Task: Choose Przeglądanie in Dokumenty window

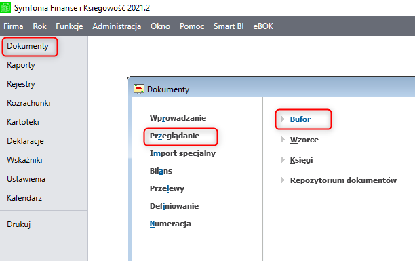Action: click(x=174, y=136)
